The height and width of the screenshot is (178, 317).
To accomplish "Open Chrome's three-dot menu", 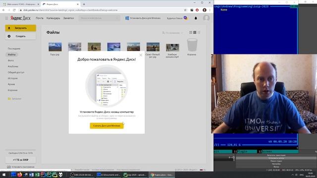I will tap(210, 10).
